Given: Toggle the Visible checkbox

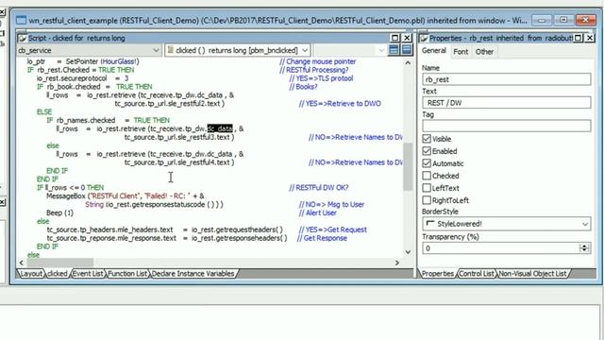Looking at the screenshot, I should click(427, 139).
